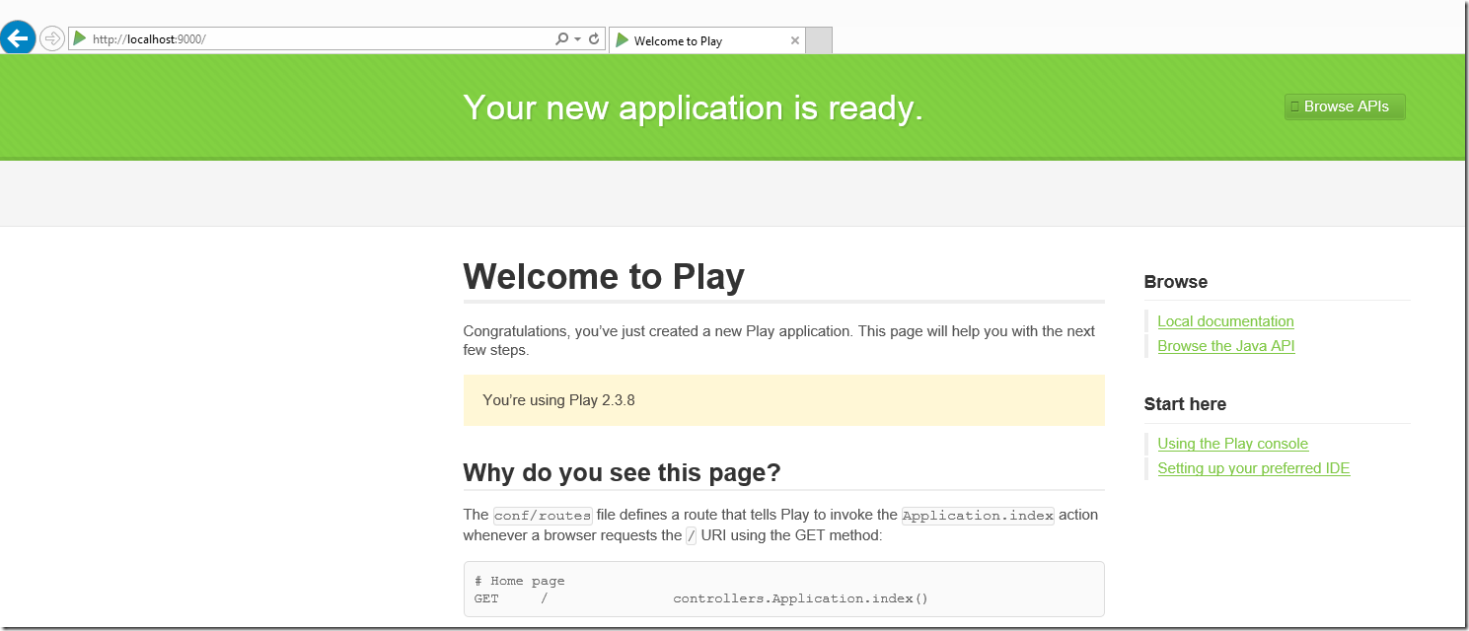The height and width of the screenshot is (631, 1469).
Task: Open the Local documentation link
Action: point(1225,321)
